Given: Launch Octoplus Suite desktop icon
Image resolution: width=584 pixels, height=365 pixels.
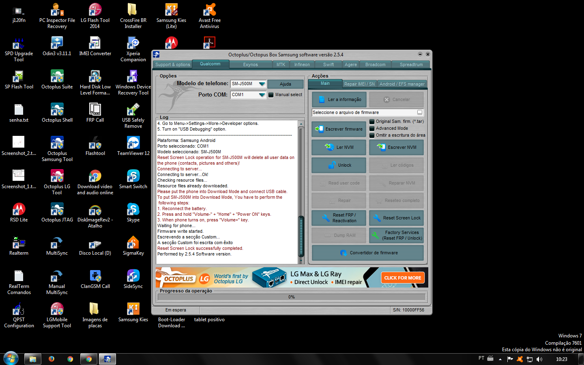Looking at the screenshot, I should click(x=57, y=79).
